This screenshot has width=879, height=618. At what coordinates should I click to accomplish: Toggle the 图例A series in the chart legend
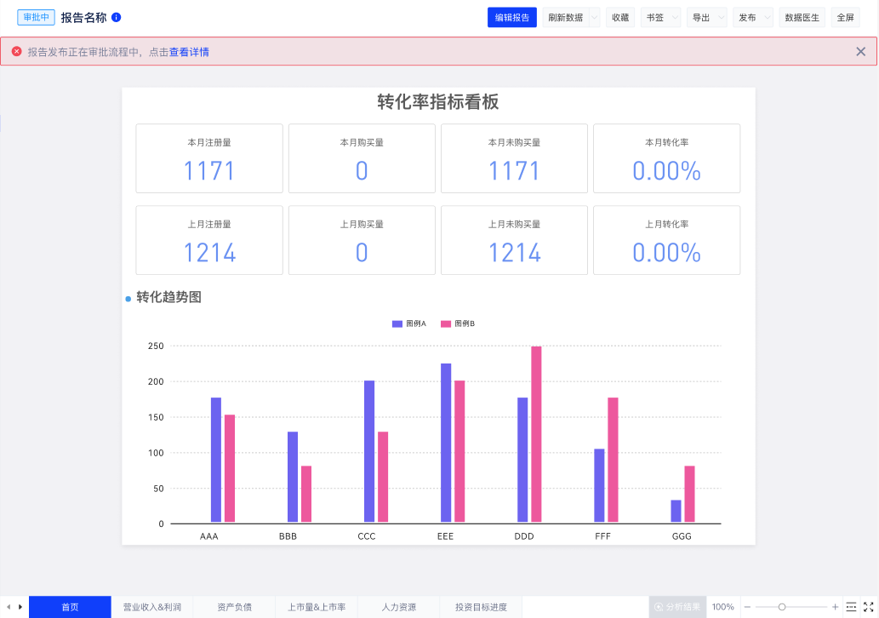409,324
